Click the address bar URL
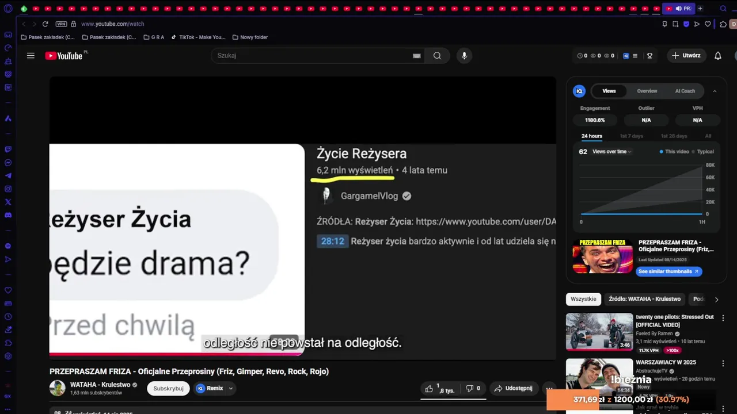737x414 pixels. (x=113, y=24)
